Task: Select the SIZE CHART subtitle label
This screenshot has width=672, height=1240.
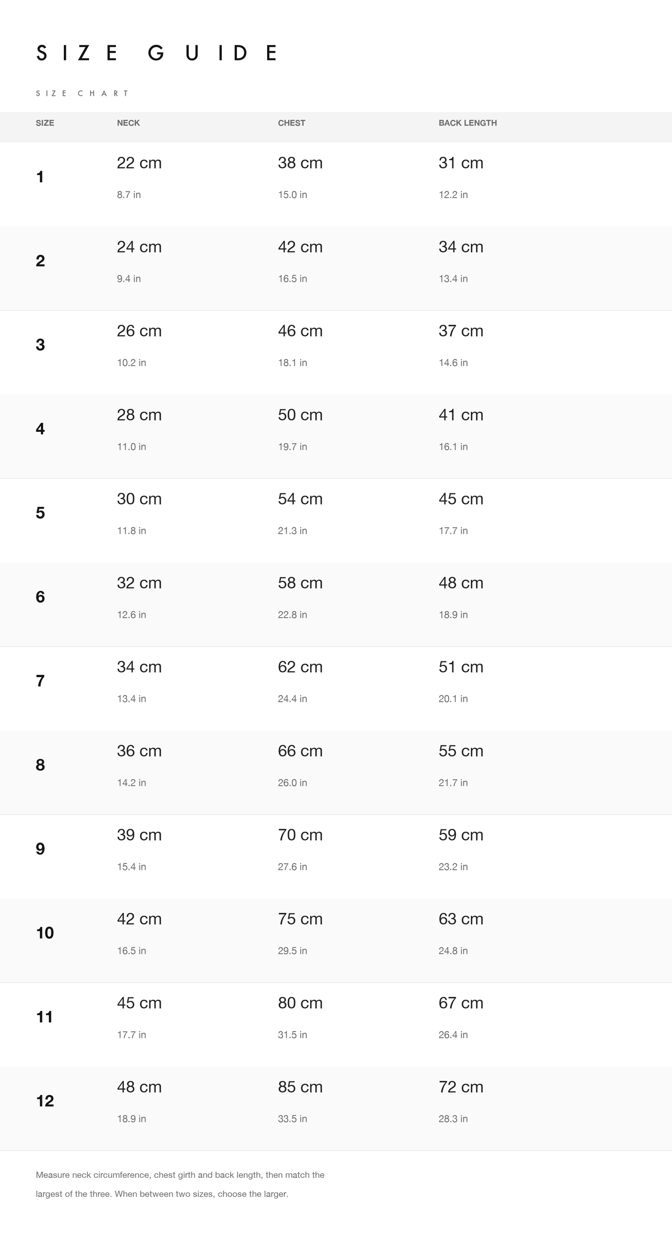Action: click(x=82, y=94)
